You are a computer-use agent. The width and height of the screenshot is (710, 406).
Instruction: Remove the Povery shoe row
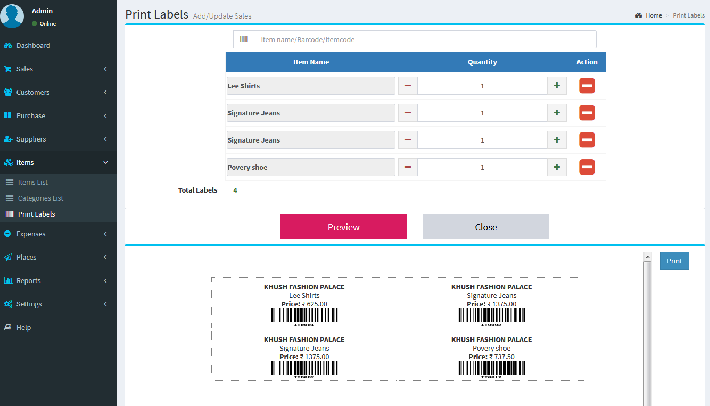[587, 167]
